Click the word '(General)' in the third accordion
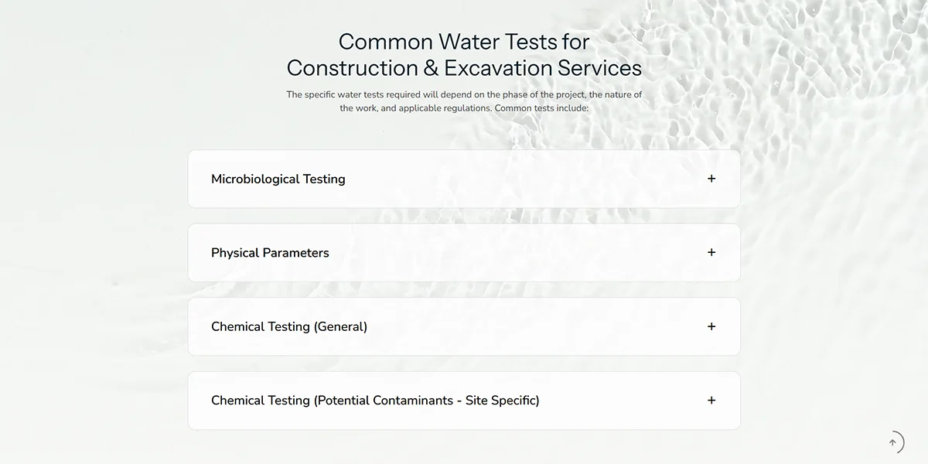Image resolution: width=928 pixels, height=464 pixels. [340, 327]
